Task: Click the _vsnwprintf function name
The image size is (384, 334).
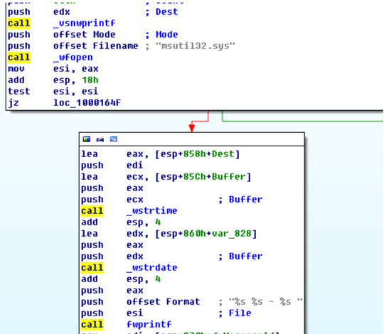Action: (x=84, y=23)
